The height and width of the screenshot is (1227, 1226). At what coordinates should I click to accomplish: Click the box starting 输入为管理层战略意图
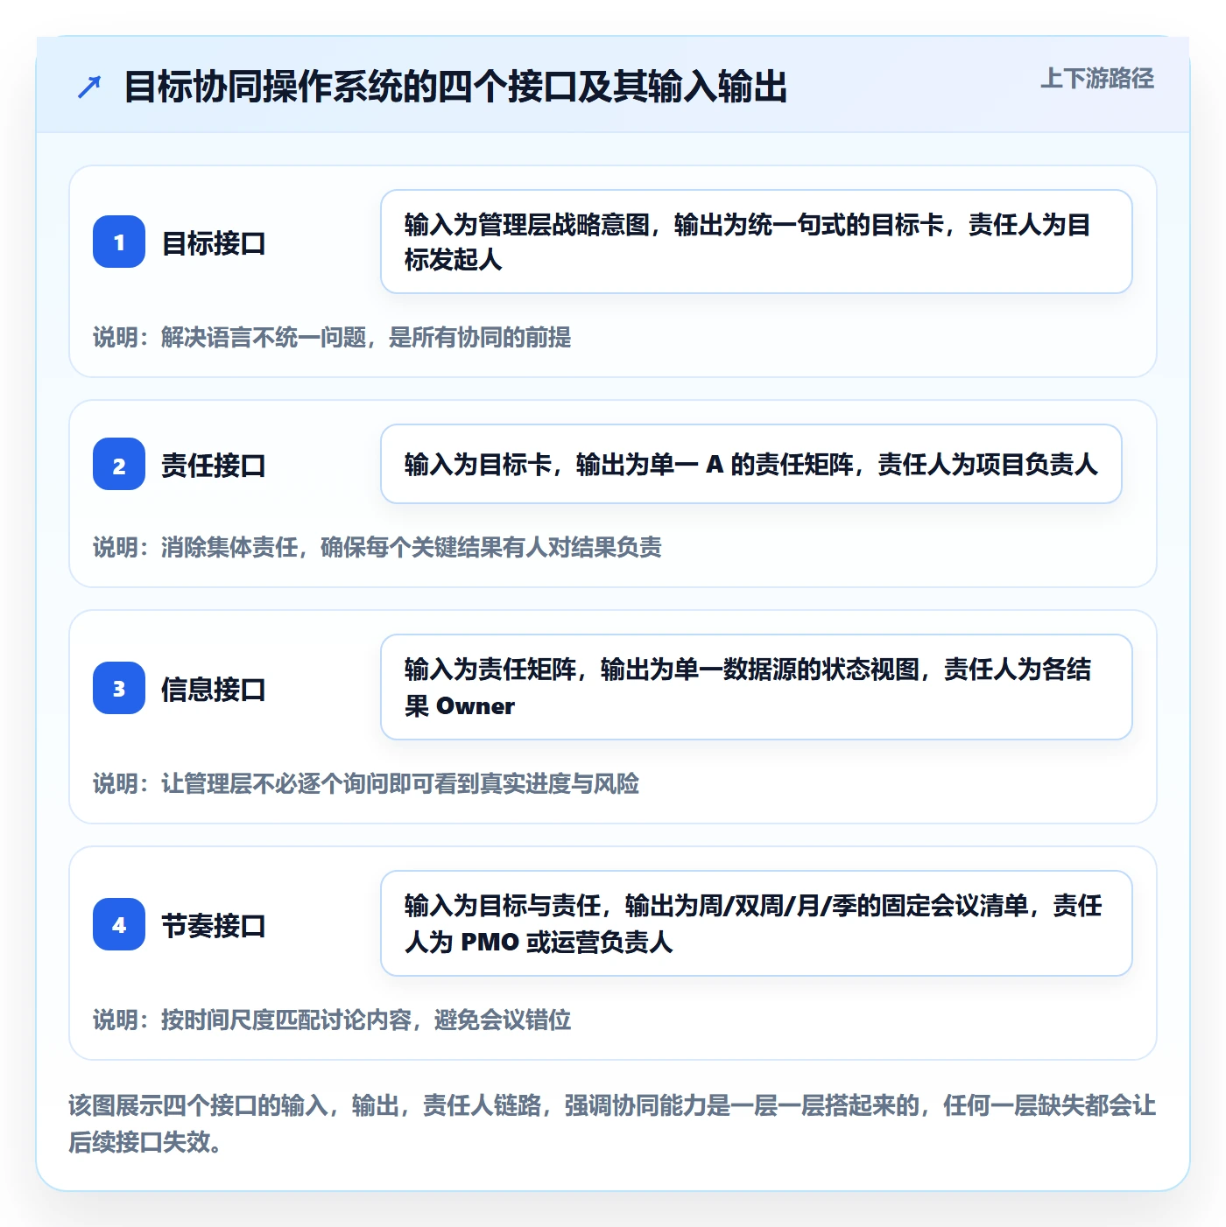(757, 242)
